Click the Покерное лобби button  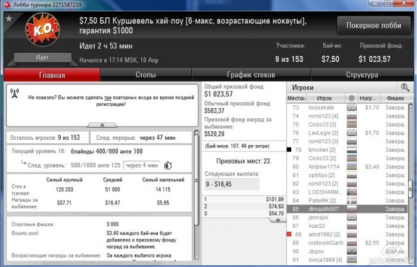[x=374, y=26]
